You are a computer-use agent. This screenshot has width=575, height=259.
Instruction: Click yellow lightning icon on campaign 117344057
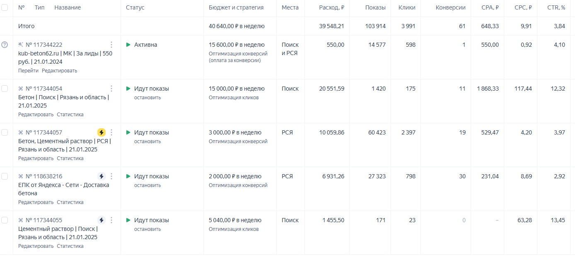101,132
